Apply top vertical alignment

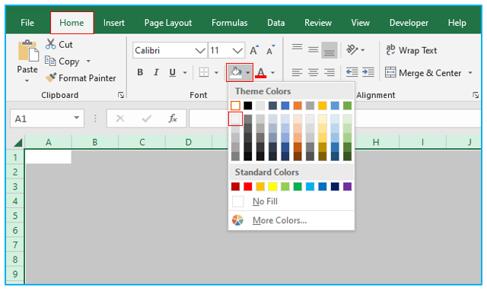(298, 47)
